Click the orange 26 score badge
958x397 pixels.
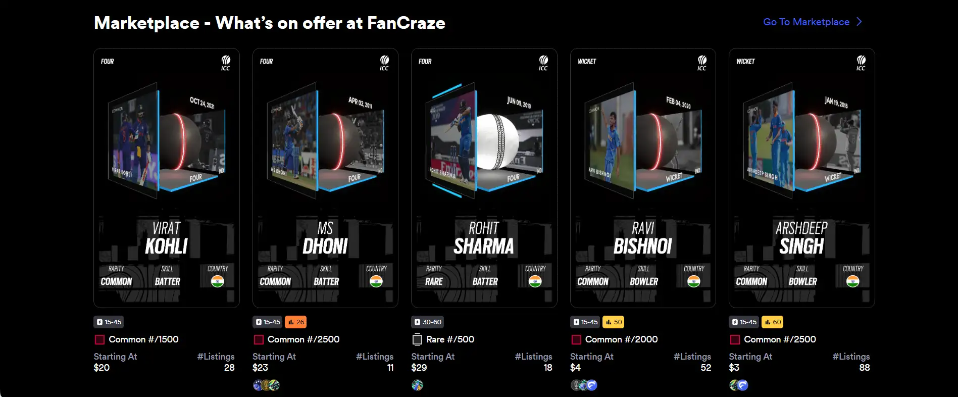296,322
